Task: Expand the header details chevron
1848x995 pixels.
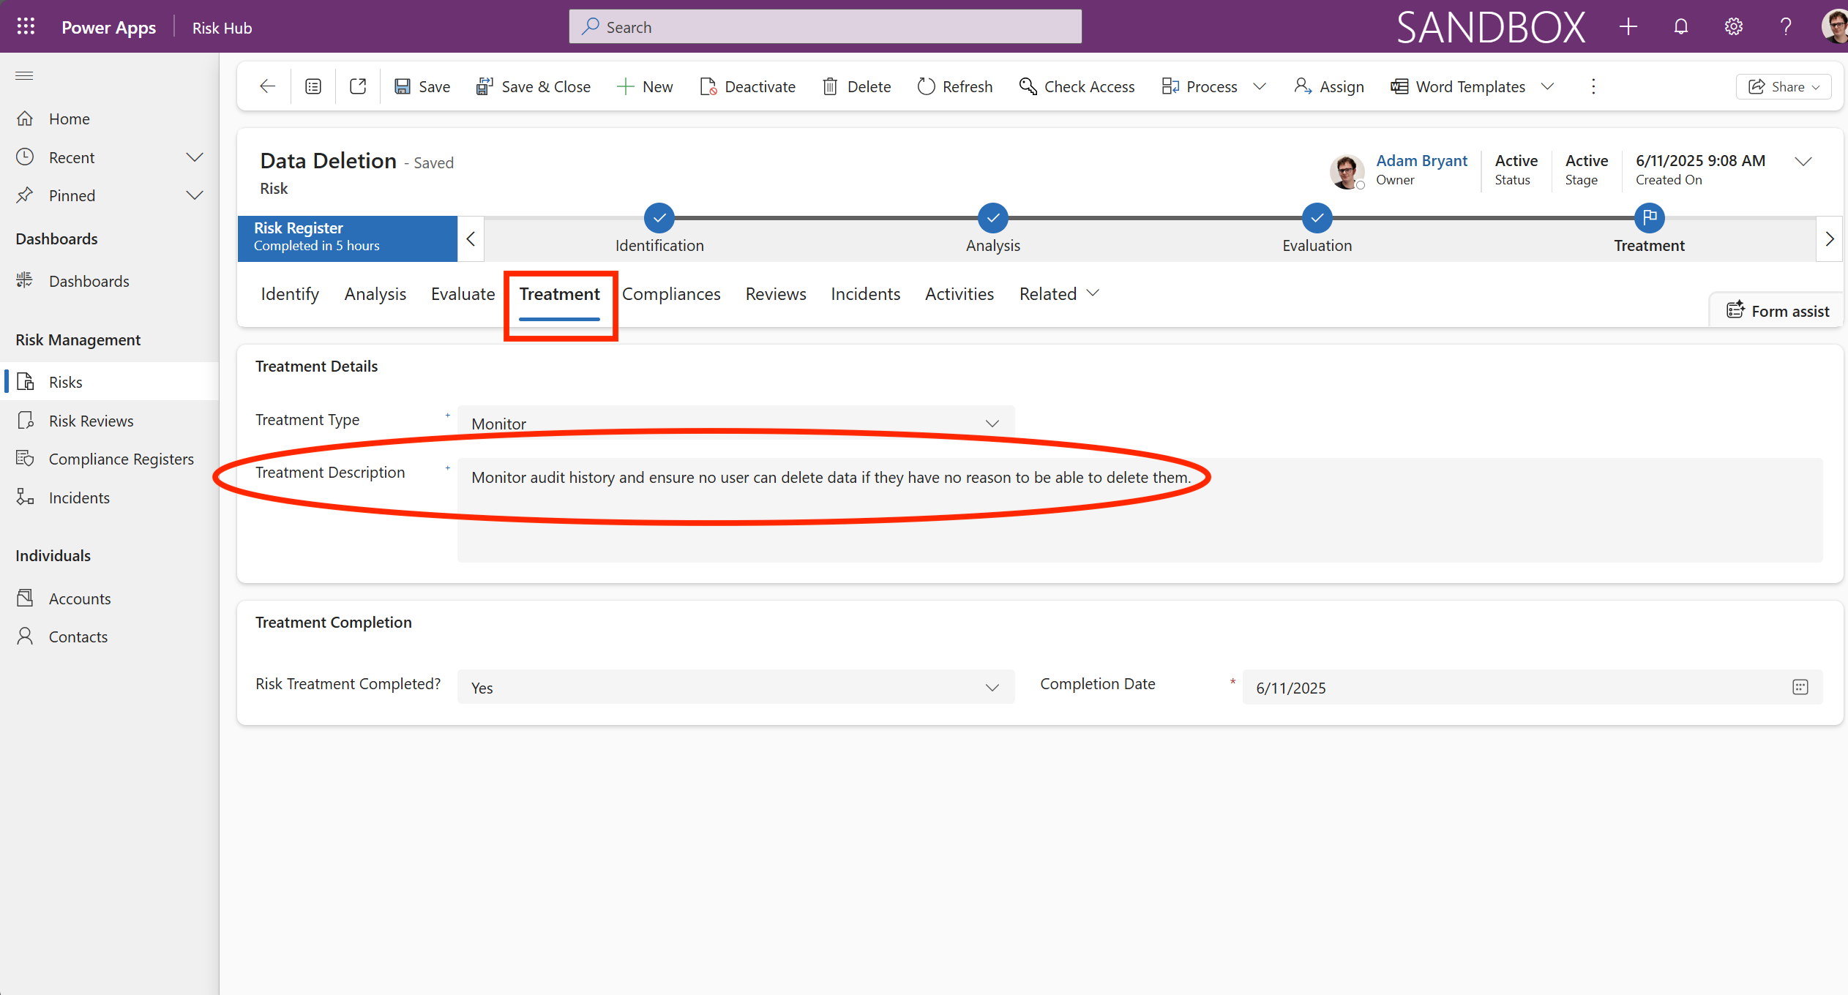Action: tap(1803, 161)
